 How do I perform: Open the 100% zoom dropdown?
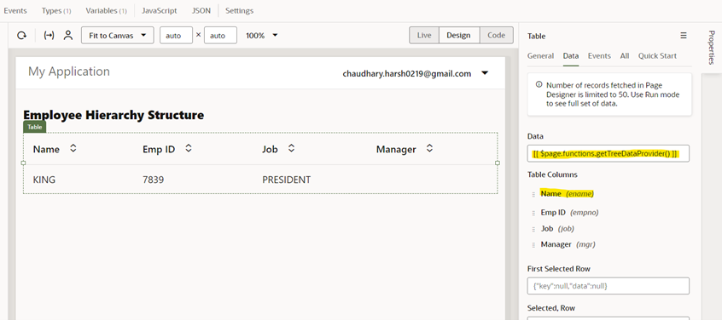tap(261, 36)
